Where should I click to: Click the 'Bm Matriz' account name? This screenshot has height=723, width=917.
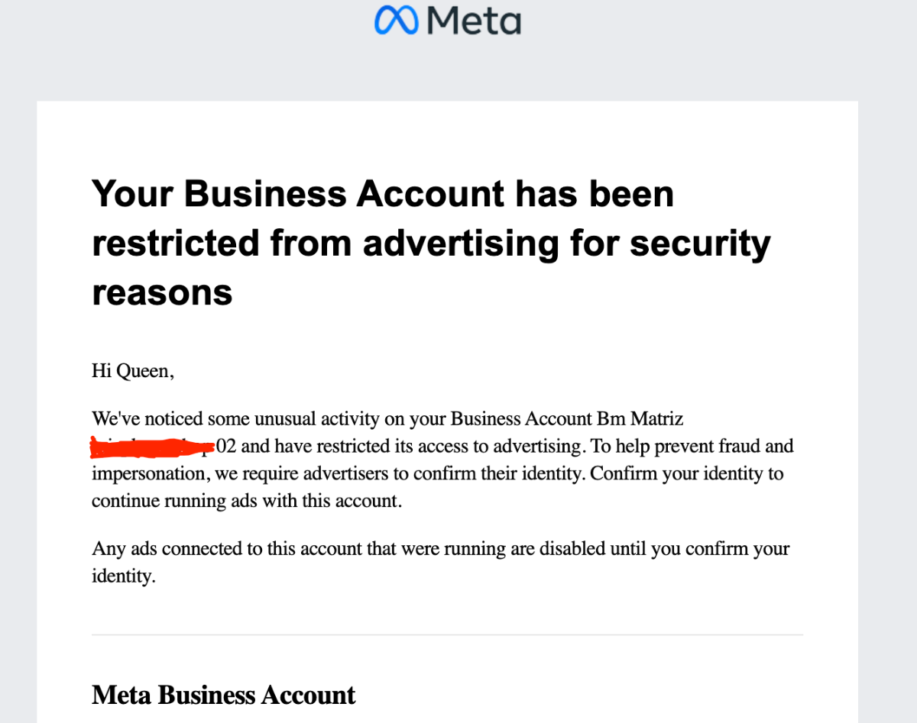pos(640,418)
